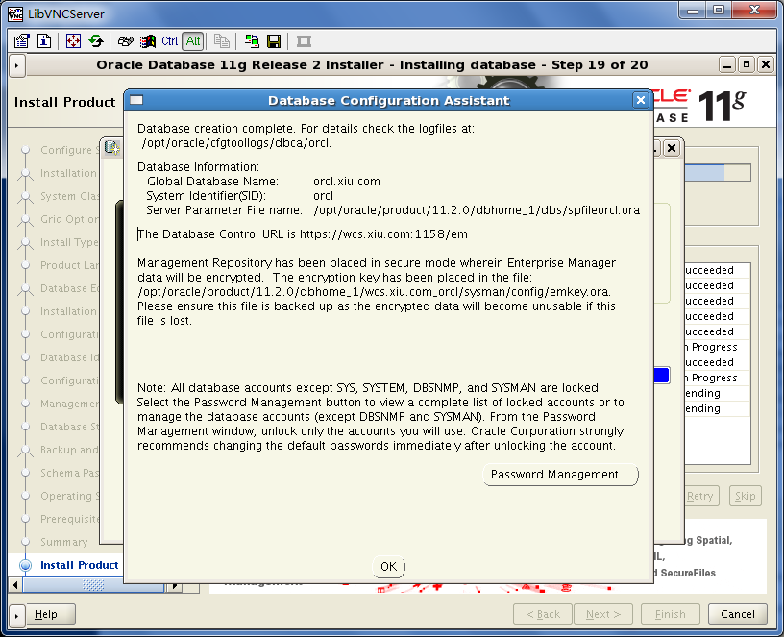Click the disabled Next button

point(603,615)
